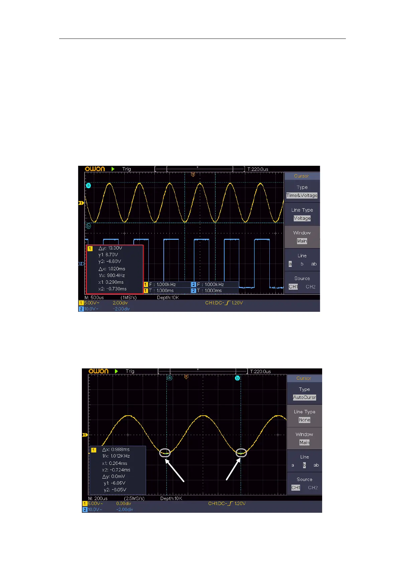Open the Window menu set to Main in upper screen

coord(302,237)
